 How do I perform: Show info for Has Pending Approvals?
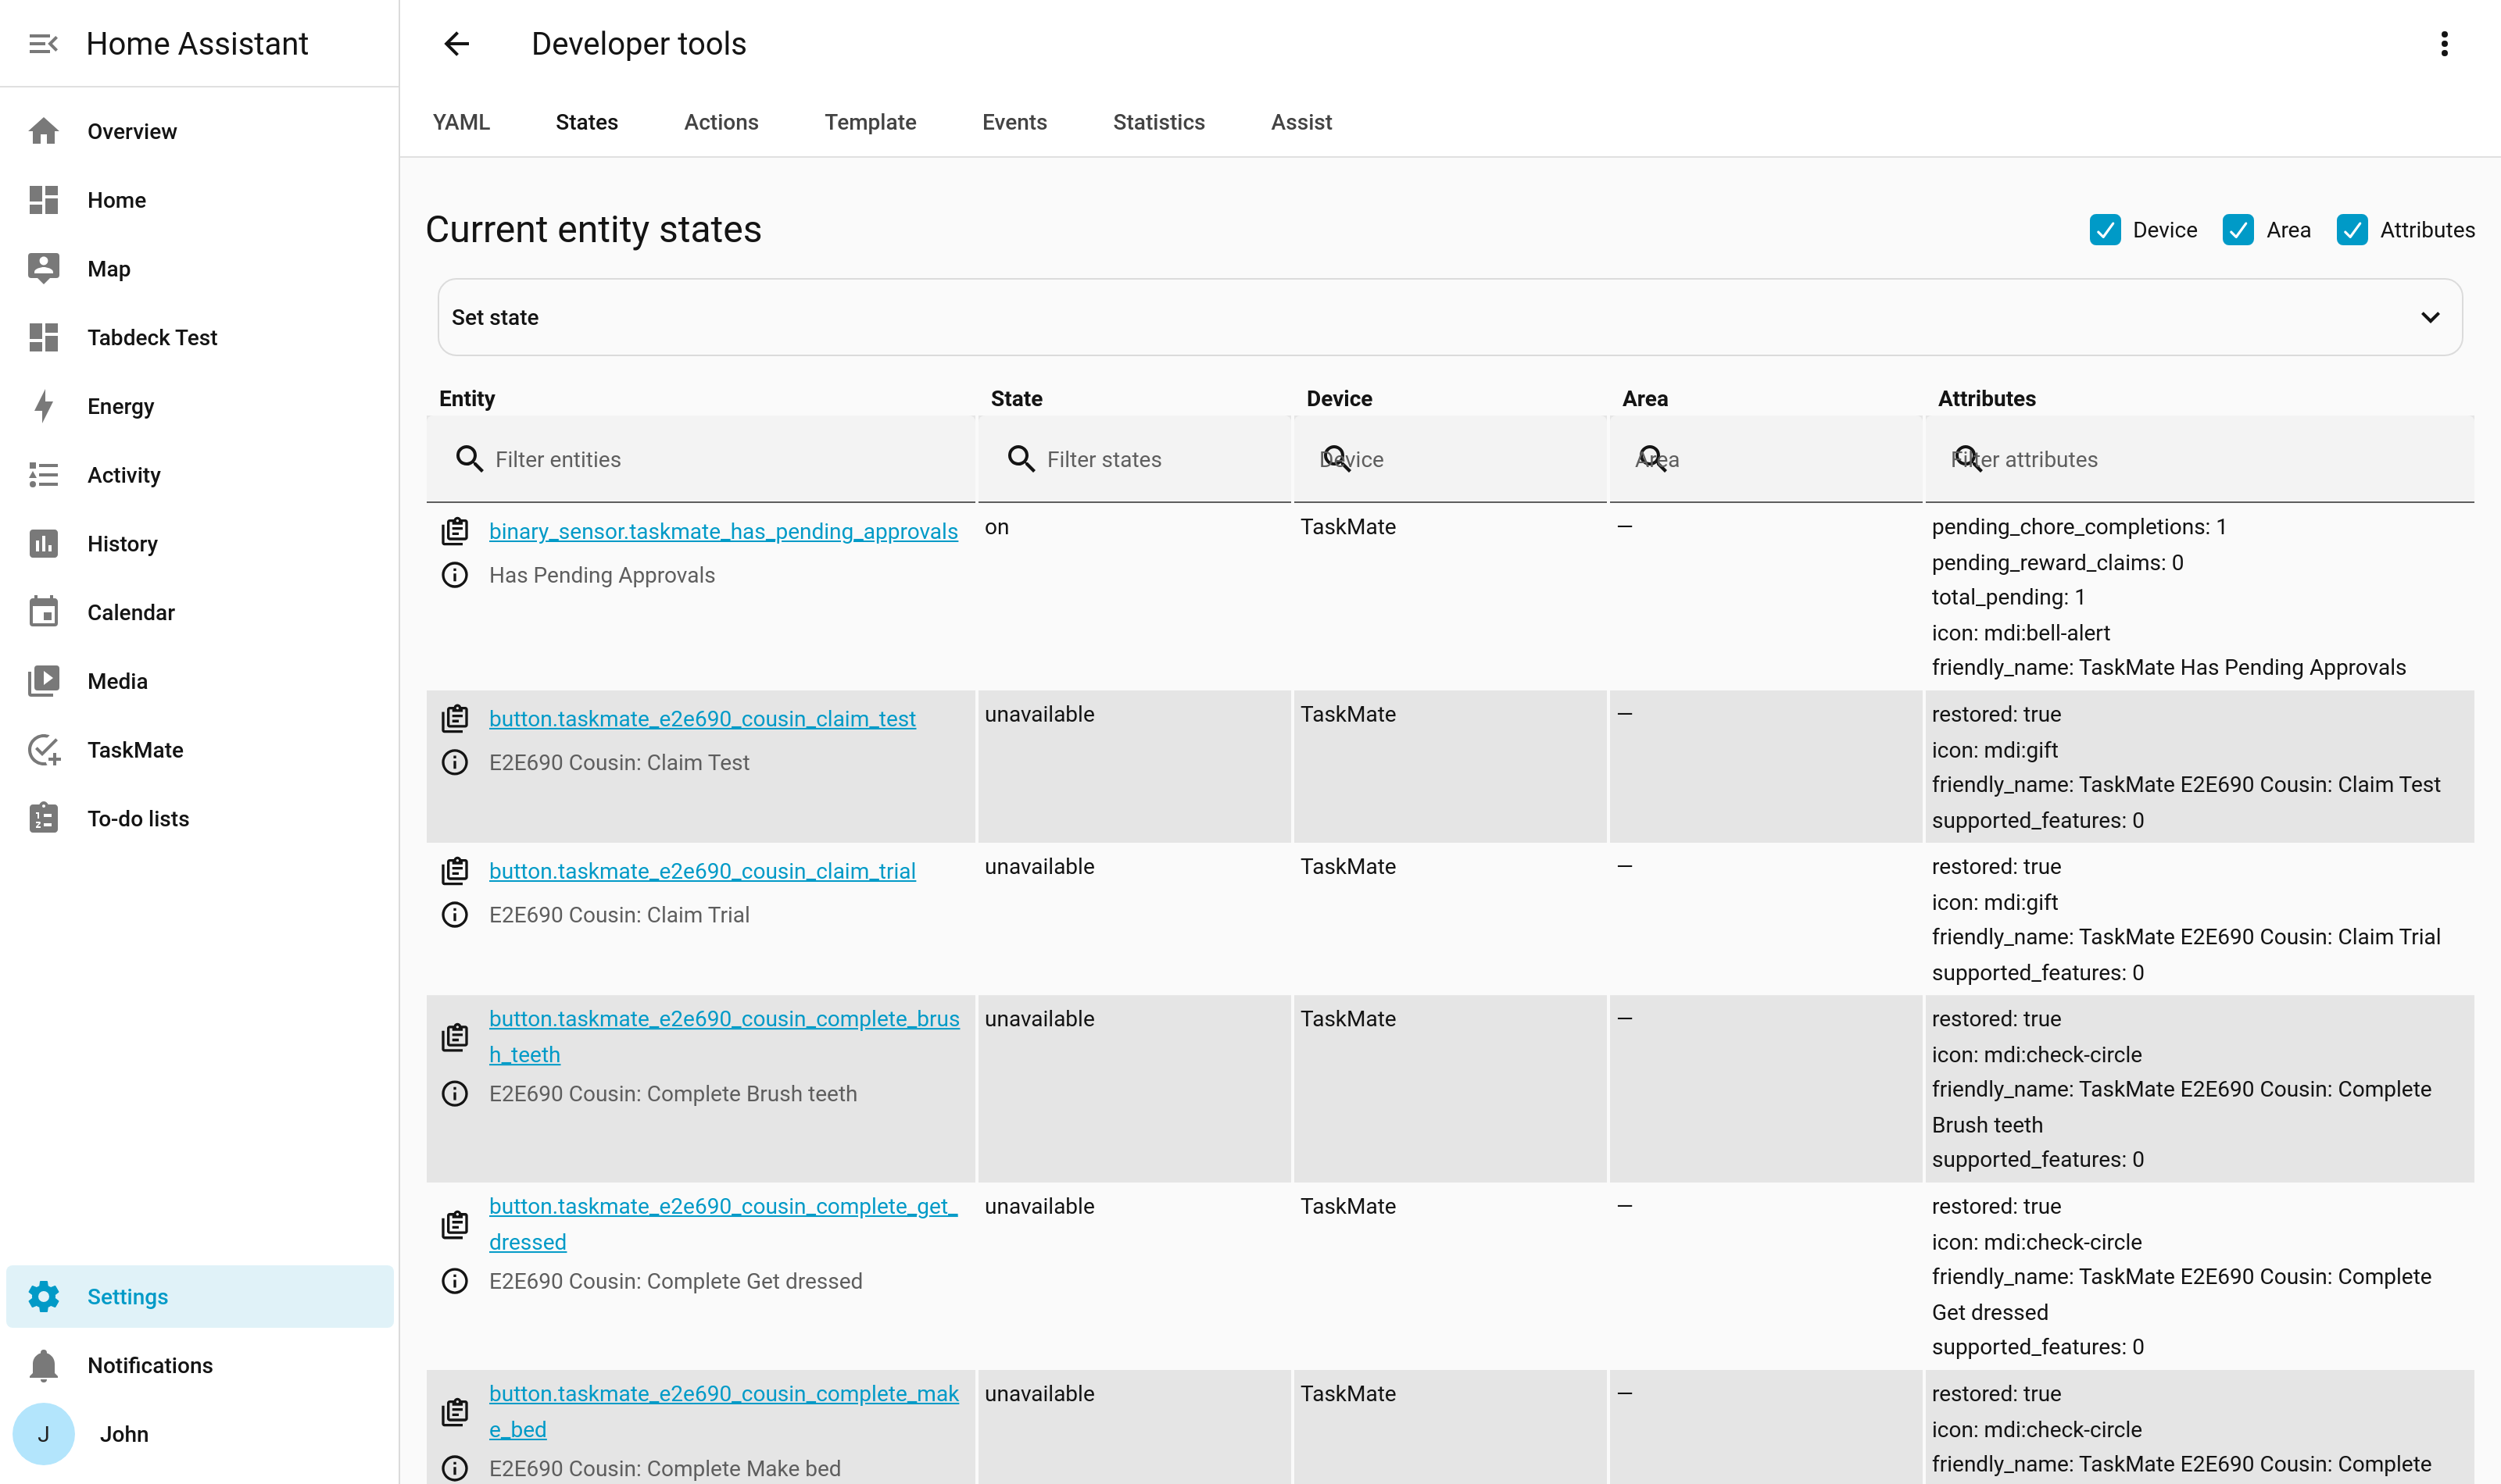pyautogui.click(x=455, y=575)
